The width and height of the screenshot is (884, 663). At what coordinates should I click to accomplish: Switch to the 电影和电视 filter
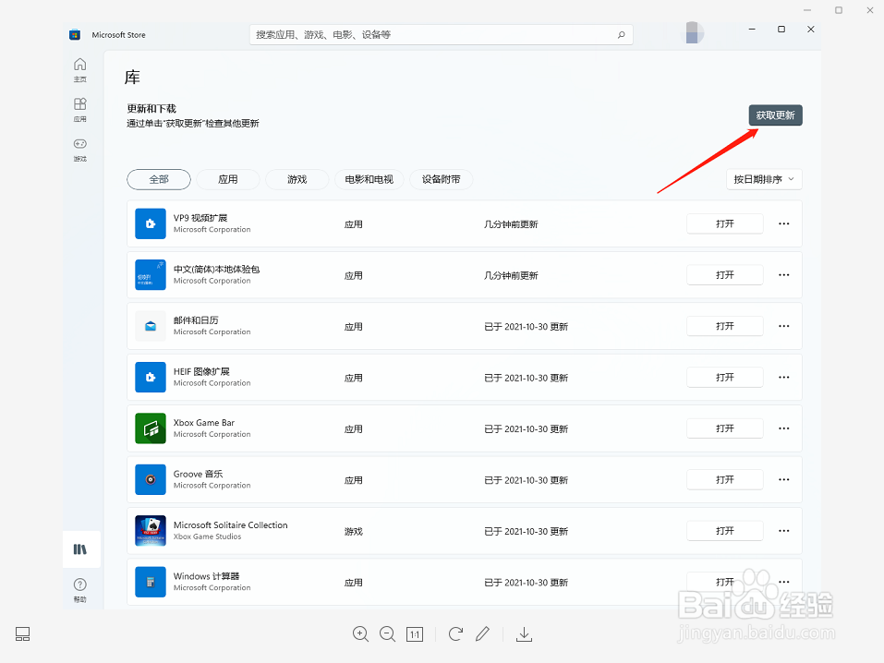[x=369, y=179]
